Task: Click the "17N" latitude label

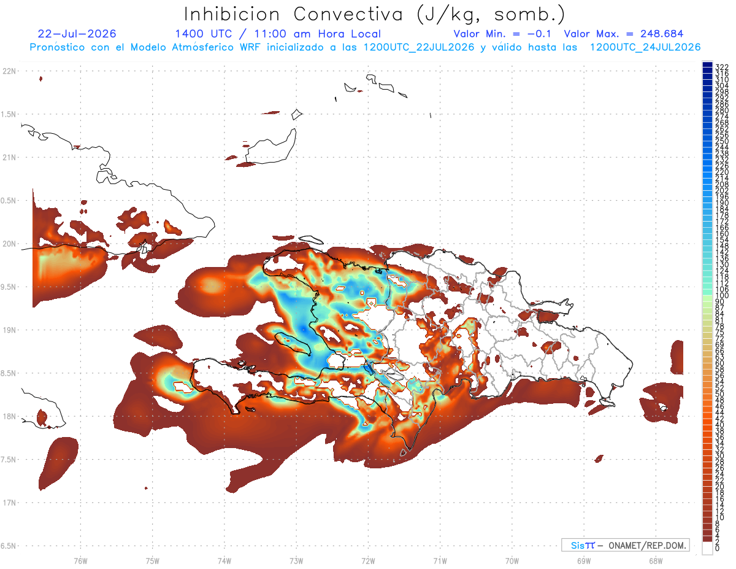Action: (x=9, y=503)
